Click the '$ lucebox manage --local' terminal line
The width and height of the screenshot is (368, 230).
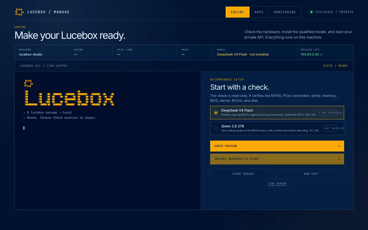point(49,113)
